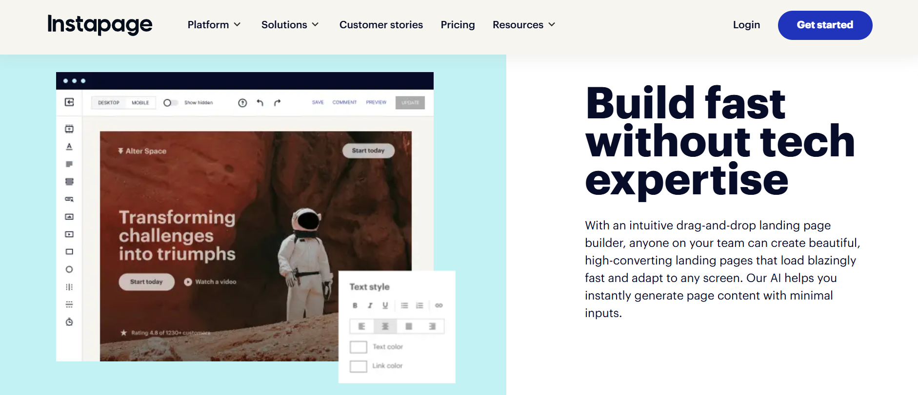Align text right in Text style panel
The width and height of the screenshot is (918, 395).
click(x=432, y=326)
